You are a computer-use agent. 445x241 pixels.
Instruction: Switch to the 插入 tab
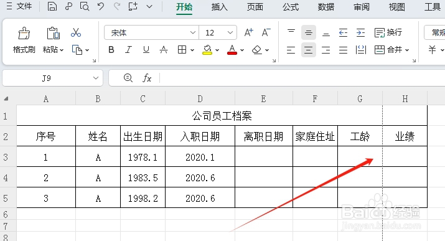[x=219, y=7]
